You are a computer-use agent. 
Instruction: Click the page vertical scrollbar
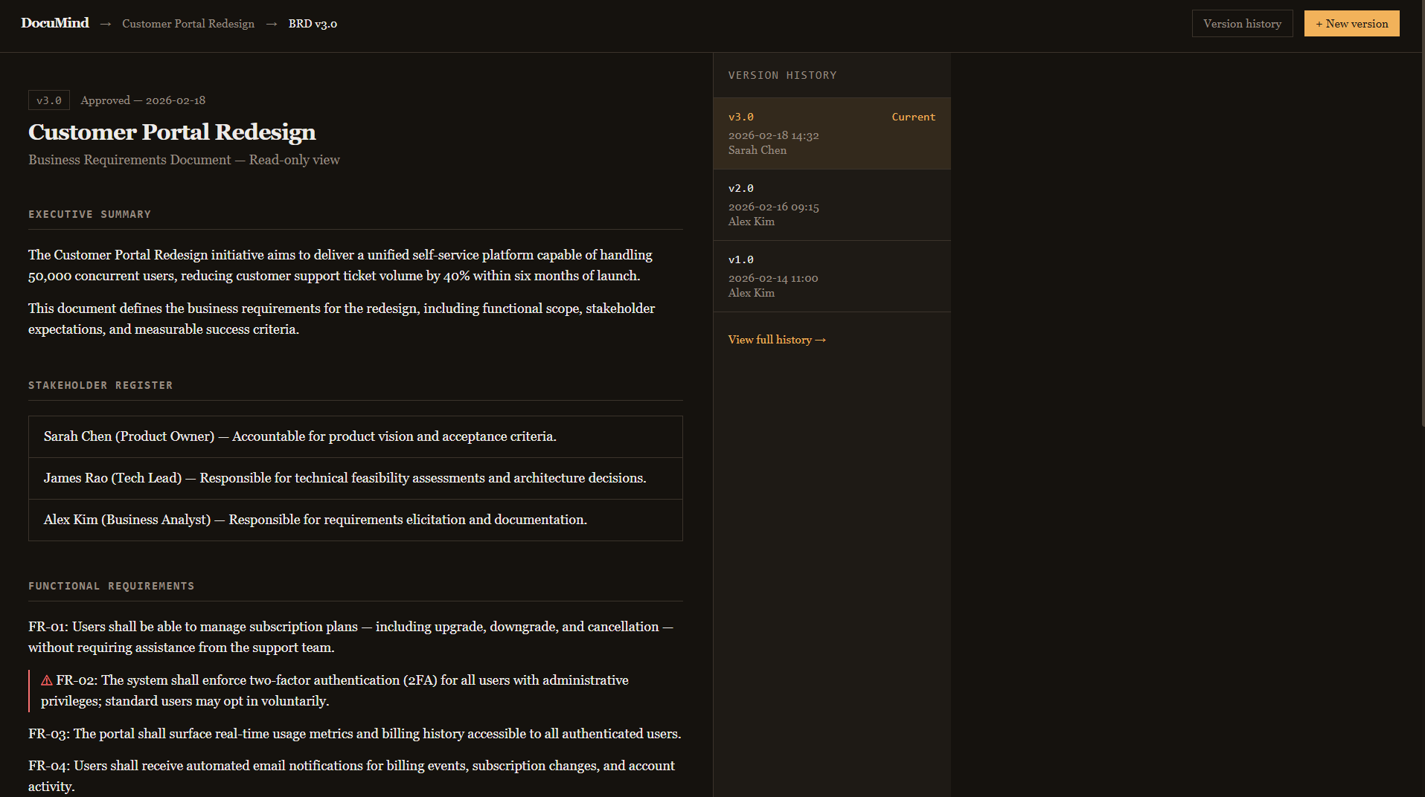click(1421, 223)
